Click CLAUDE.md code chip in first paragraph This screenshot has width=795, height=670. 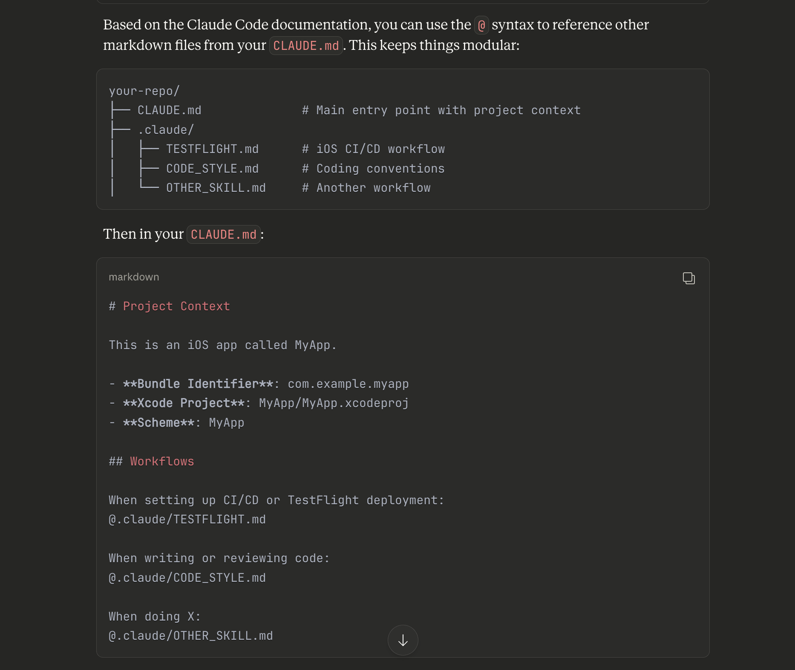306,46
